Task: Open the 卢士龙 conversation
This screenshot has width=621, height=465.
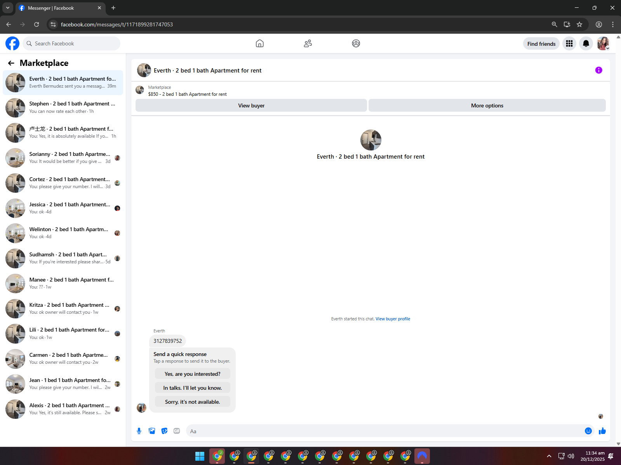Action: click(x=63, y=133)
